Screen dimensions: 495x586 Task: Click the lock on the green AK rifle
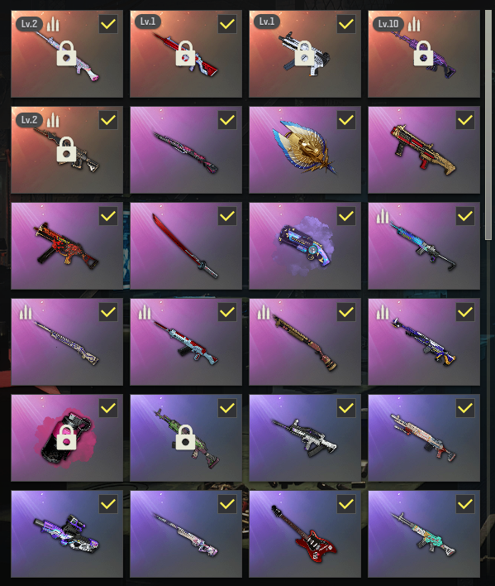coord(185,437)
